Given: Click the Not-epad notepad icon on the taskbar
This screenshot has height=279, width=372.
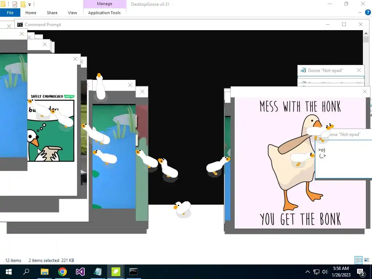Looking at the screenshot, I should (x=98, y=272).
